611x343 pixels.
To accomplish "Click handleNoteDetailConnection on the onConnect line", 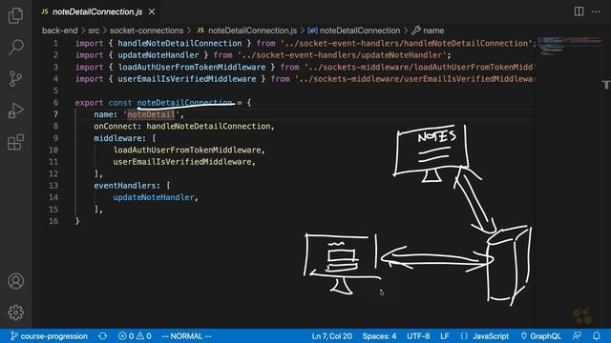I will 208,126.
